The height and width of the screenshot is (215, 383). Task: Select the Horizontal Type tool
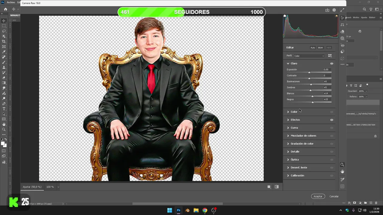4,109
